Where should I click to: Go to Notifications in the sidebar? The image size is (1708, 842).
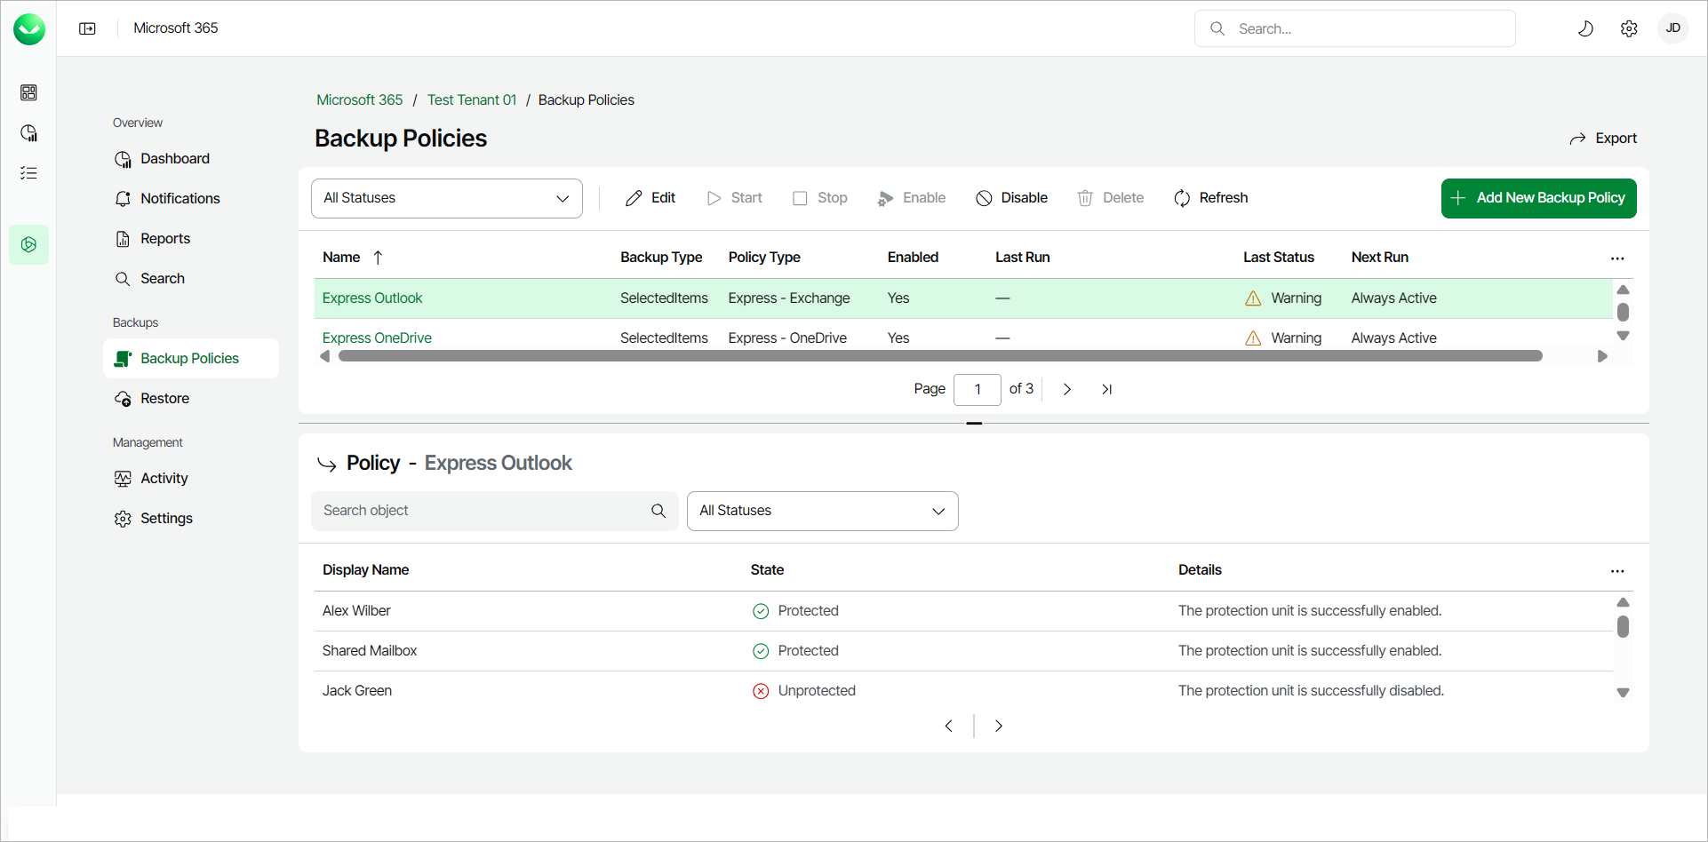click(180, 198)
